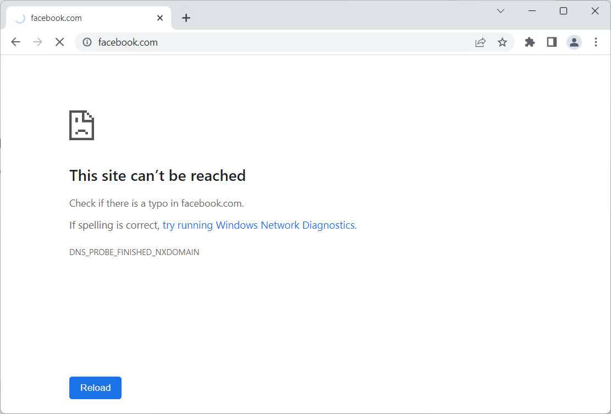Select the facebook.com tab
Screen dimensions: 611x414
click(x=89, y=18)
